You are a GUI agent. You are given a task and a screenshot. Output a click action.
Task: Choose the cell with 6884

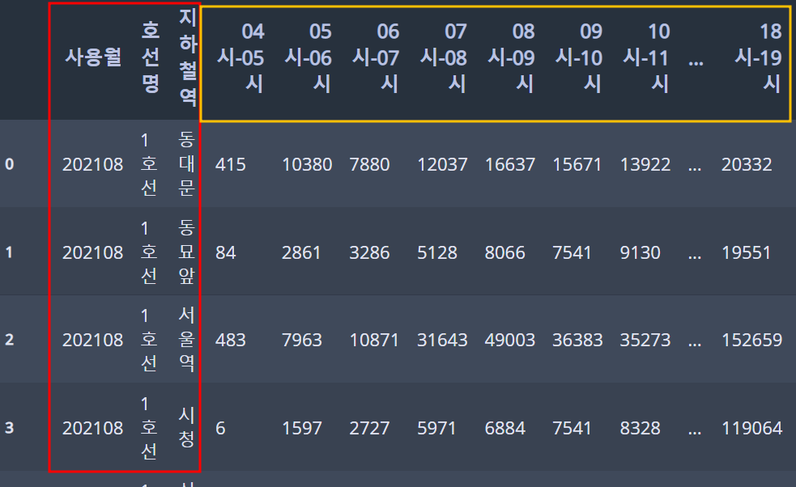tap(504, 428)
